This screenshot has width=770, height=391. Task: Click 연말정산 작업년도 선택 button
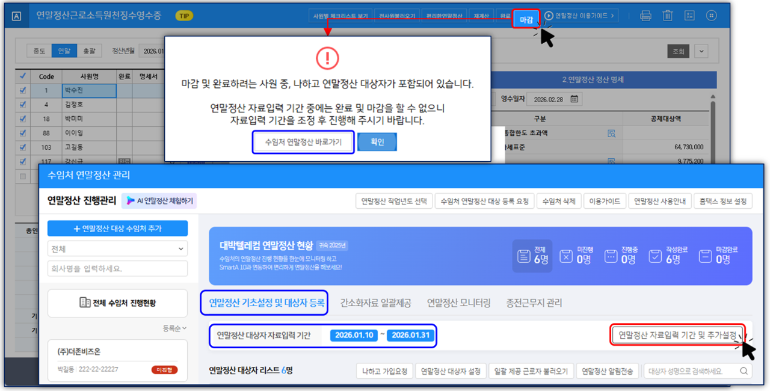(x=395, y=201)
